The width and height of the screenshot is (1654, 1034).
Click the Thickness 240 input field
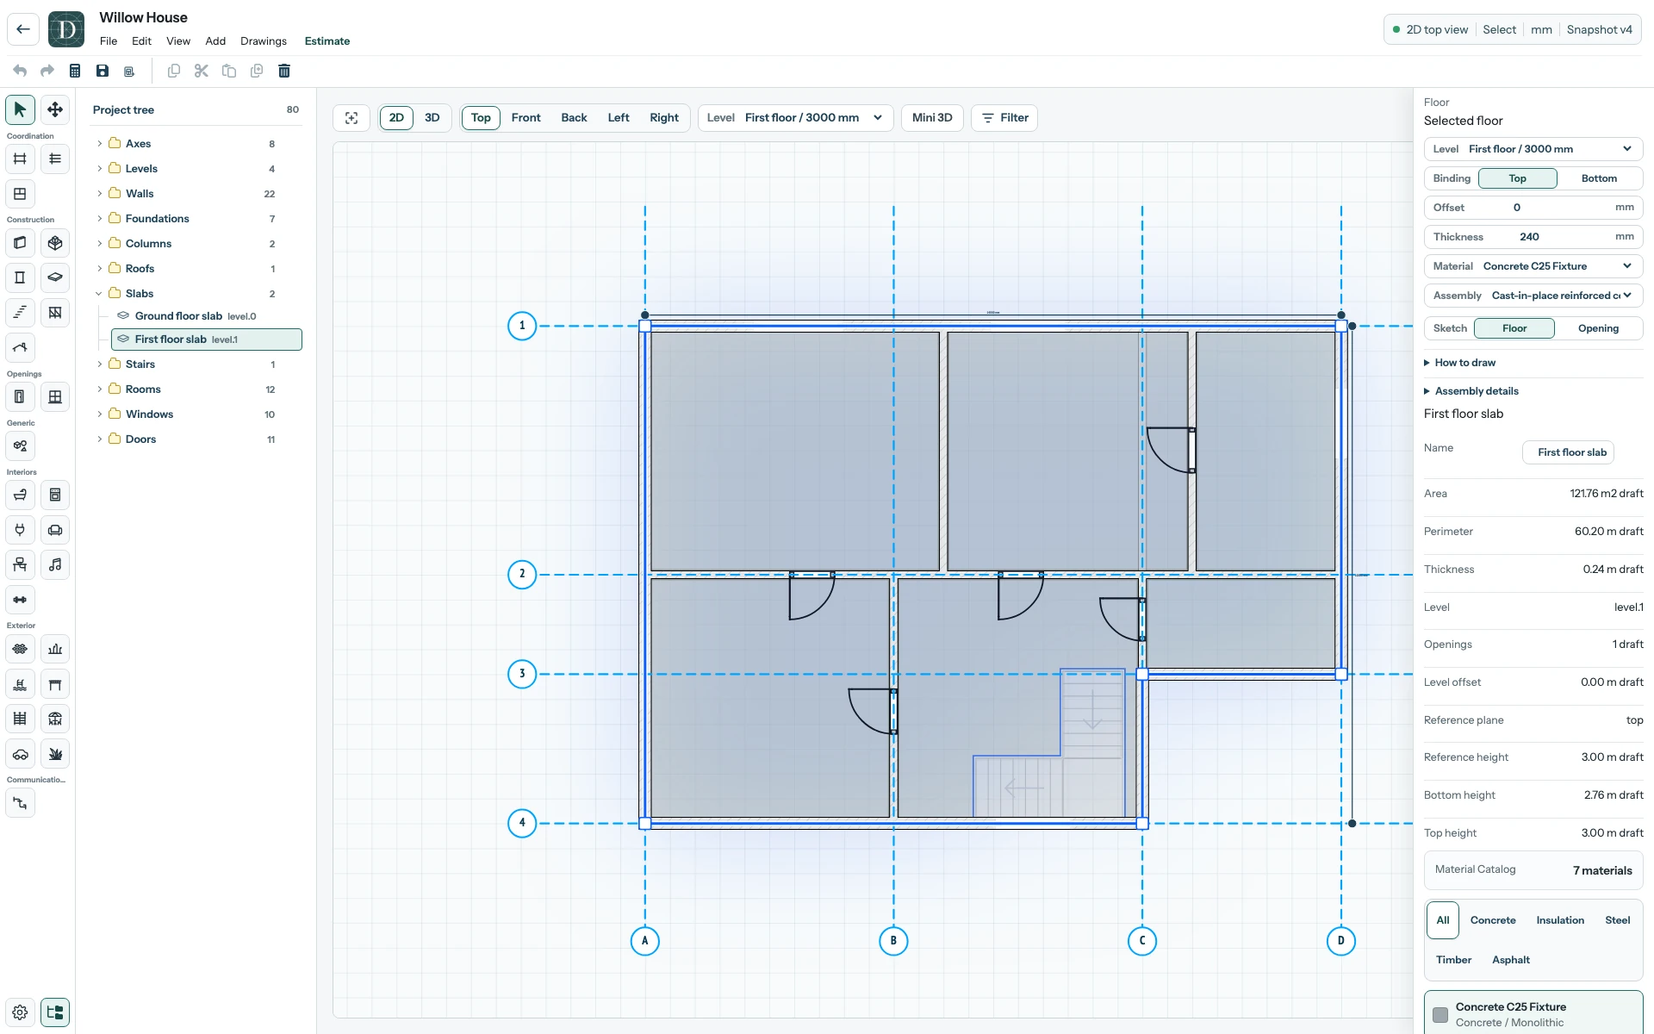click(x=1533, y=237)
